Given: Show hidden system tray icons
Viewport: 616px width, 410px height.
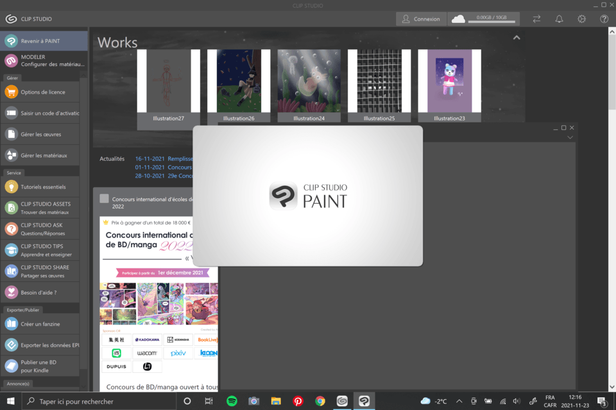Looking at the screenshot, I should [459, 401].
